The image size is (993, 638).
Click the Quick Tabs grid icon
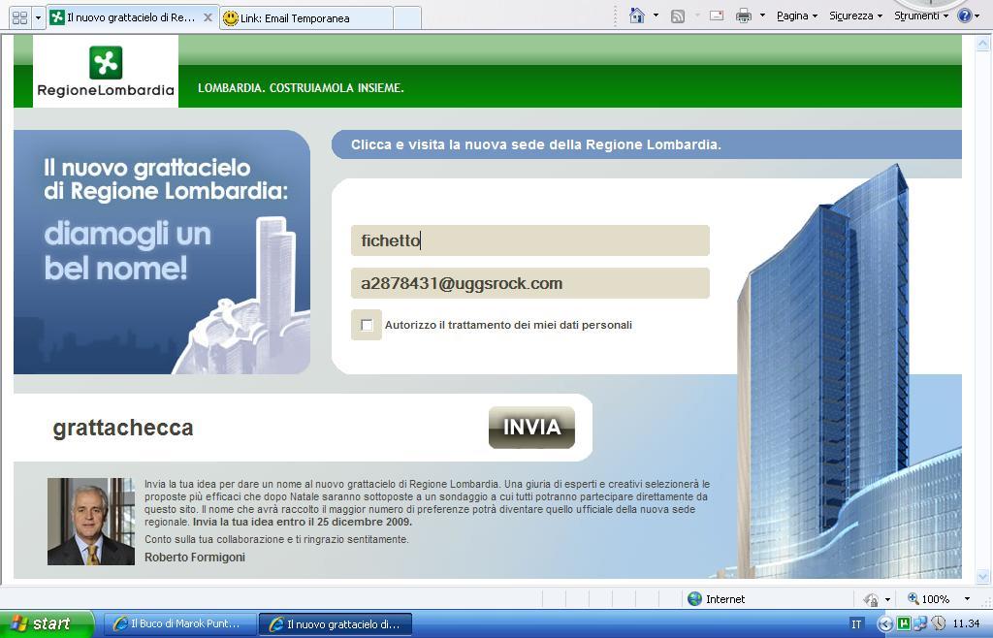pos(18,17)
